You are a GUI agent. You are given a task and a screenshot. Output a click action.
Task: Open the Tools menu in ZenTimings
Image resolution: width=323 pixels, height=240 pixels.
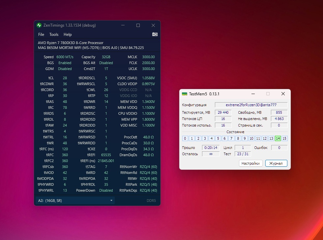click(x=54, y=35)
